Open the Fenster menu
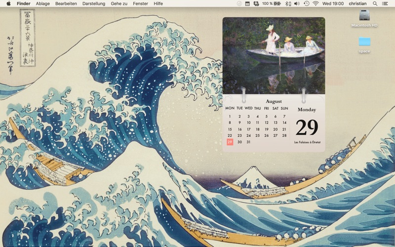This screenshot has width=395, height=247. pos(141,3)
